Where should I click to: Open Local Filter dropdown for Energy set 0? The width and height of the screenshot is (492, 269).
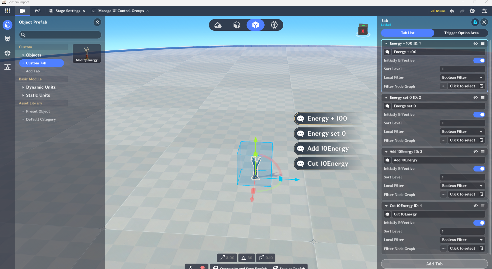click(x=462, y=132)
